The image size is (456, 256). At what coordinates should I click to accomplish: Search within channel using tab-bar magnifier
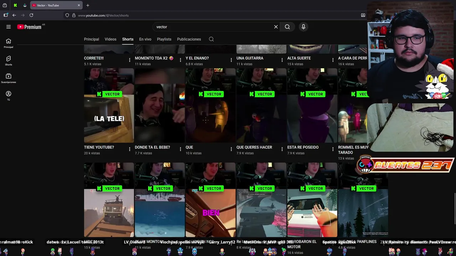pyautogui.click(x=211, y=39)
